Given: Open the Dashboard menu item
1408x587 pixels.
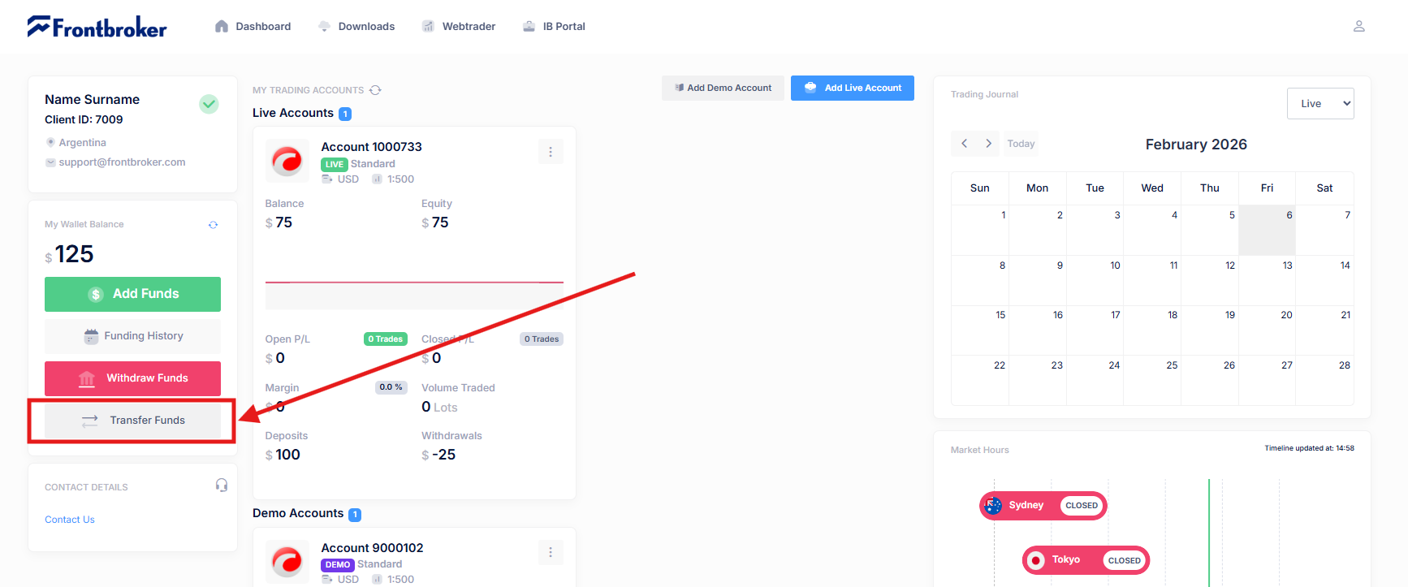Looking at the screenshot, I should [253, 27].
